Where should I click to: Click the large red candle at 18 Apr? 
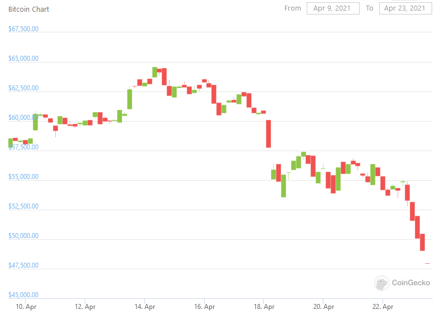coord(268,133)
